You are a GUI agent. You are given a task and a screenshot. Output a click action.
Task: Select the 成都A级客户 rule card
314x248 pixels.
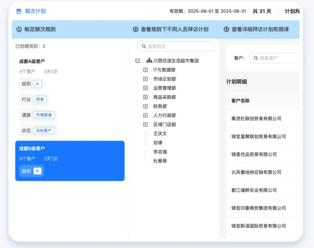point(69,96)
